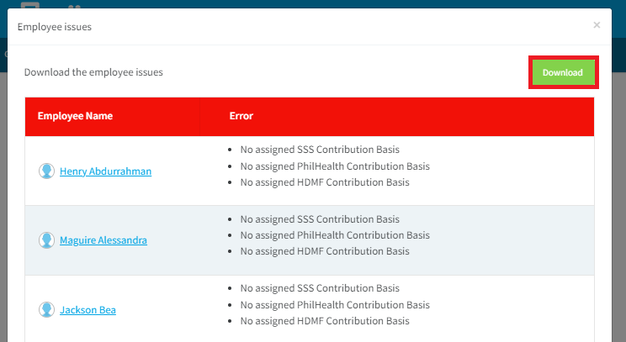This screenshot has height=342, width=626.
Task: Click Henry Abdurrahman's avatar icon
Action: coord(47,171)
